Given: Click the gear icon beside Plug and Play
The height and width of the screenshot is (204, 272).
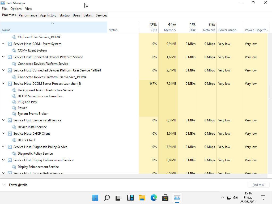Looking at the screenshot, I should [x=14, y=102].
